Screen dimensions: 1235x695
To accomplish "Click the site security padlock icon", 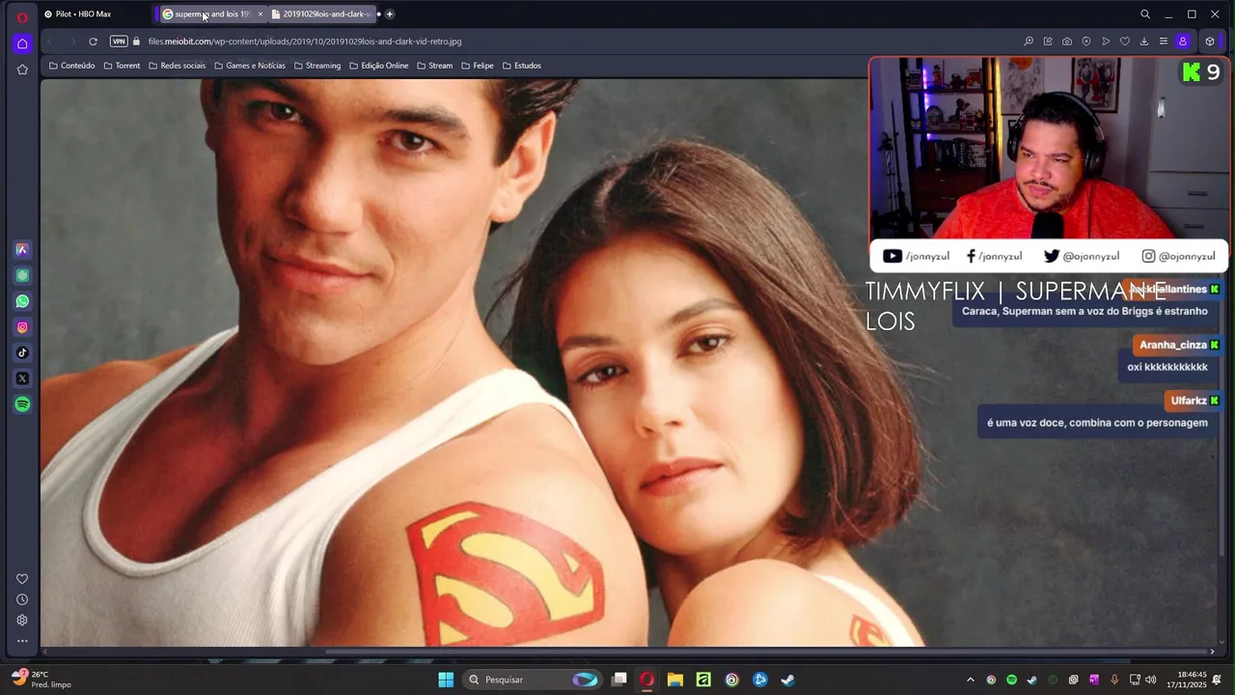I will [x=136, y=42].
